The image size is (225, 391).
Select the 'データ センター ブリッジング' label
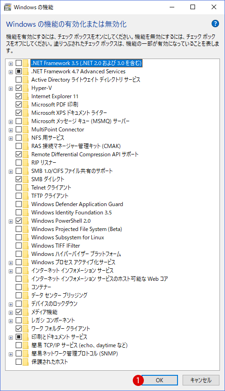(59, 295)
